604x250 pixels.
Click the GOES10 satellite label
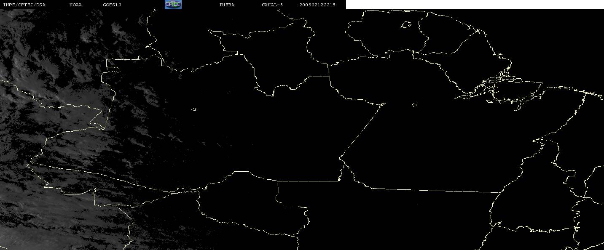click(112, 5)
